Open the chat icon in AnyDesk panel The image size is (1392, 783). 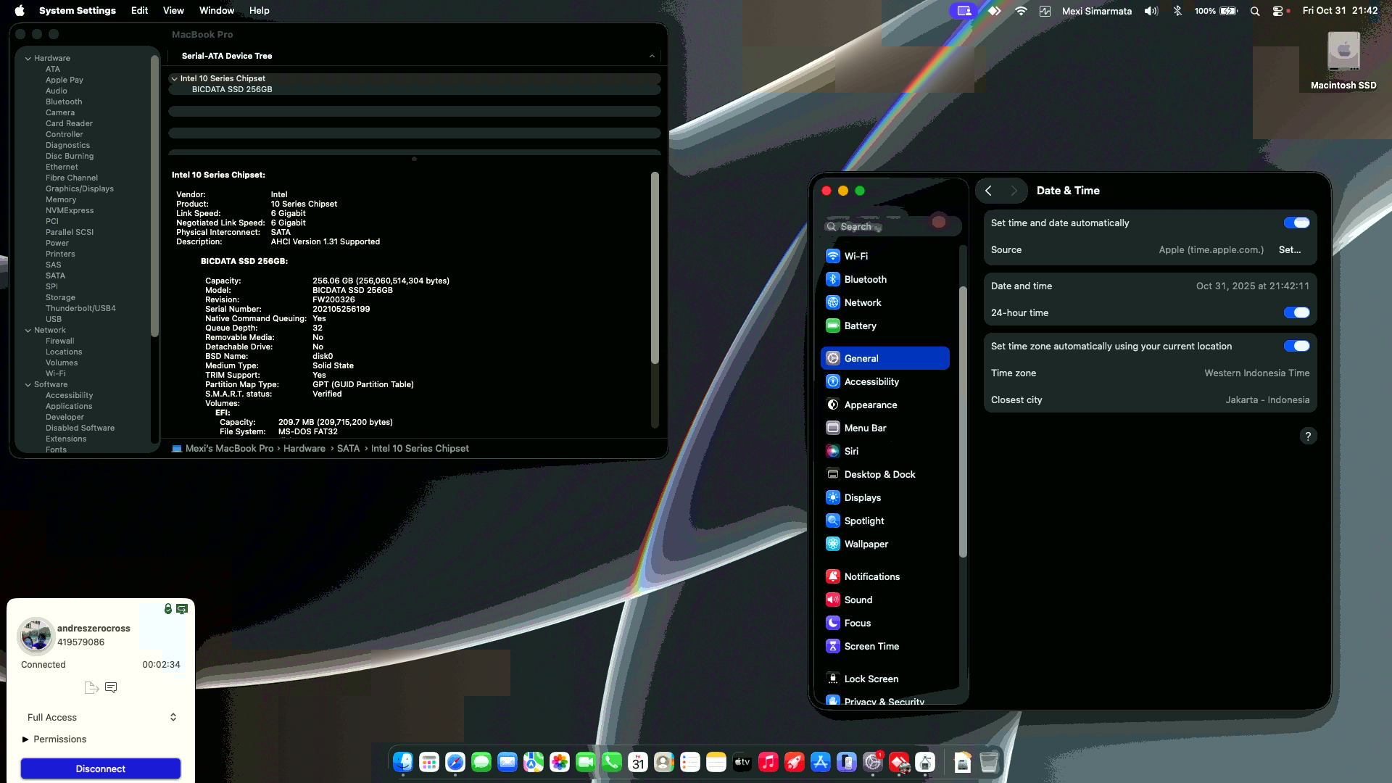coord(111,687)
